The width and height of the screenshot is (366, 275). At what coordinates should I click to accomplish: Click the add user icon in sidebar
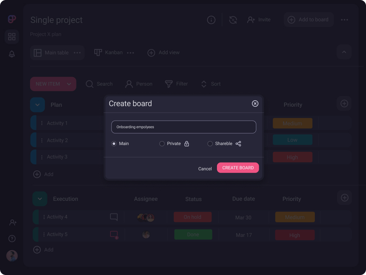coord(13,222)
